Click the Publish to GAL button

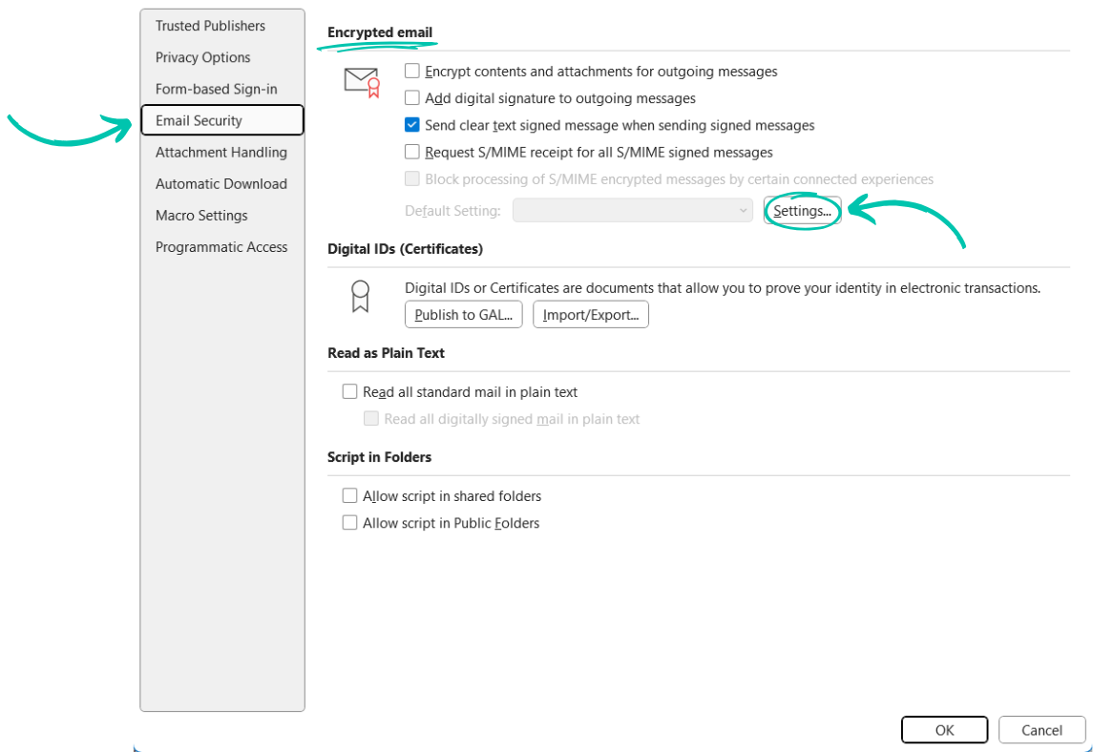[x=463, y=314]
